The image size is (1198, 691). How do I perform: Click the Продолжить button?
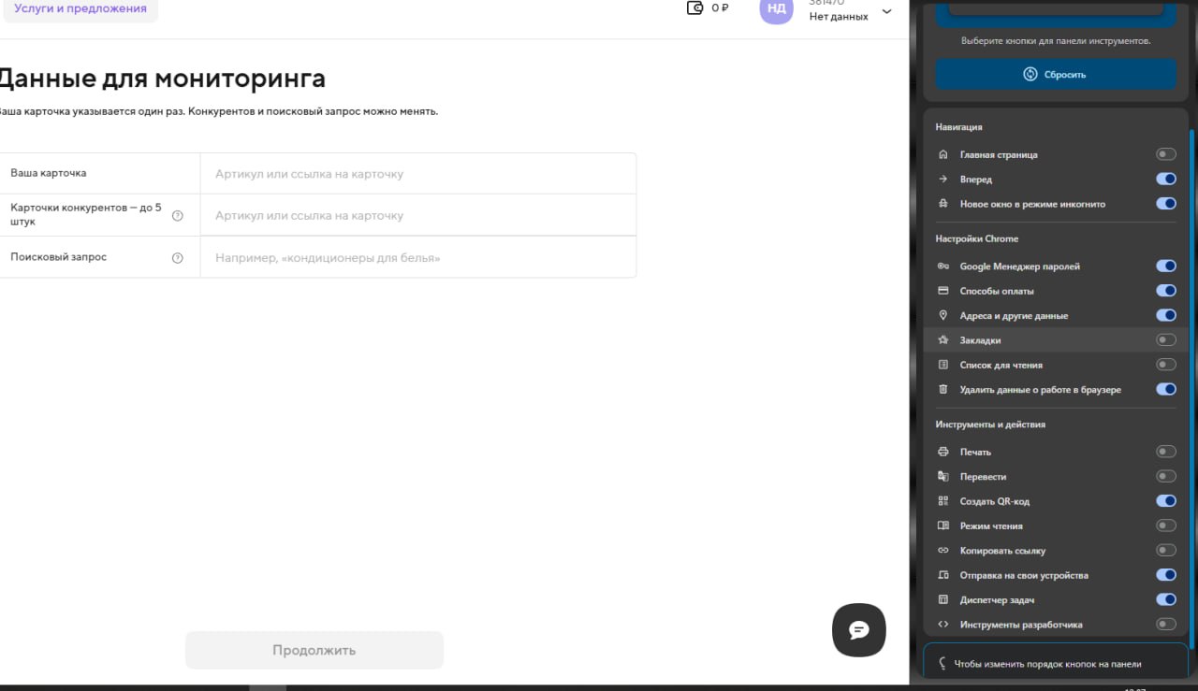(314, 650)
